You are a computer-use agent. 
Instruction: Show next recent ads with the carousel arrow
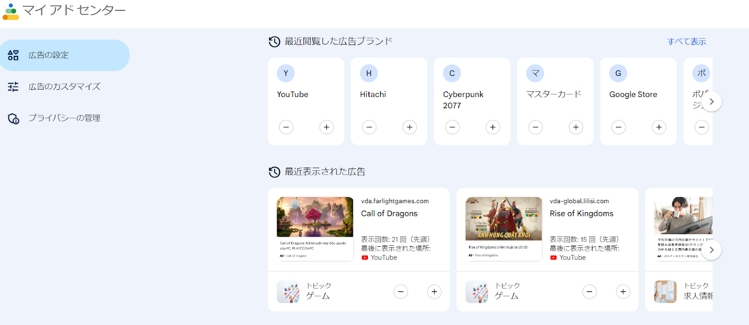[712, 250]
